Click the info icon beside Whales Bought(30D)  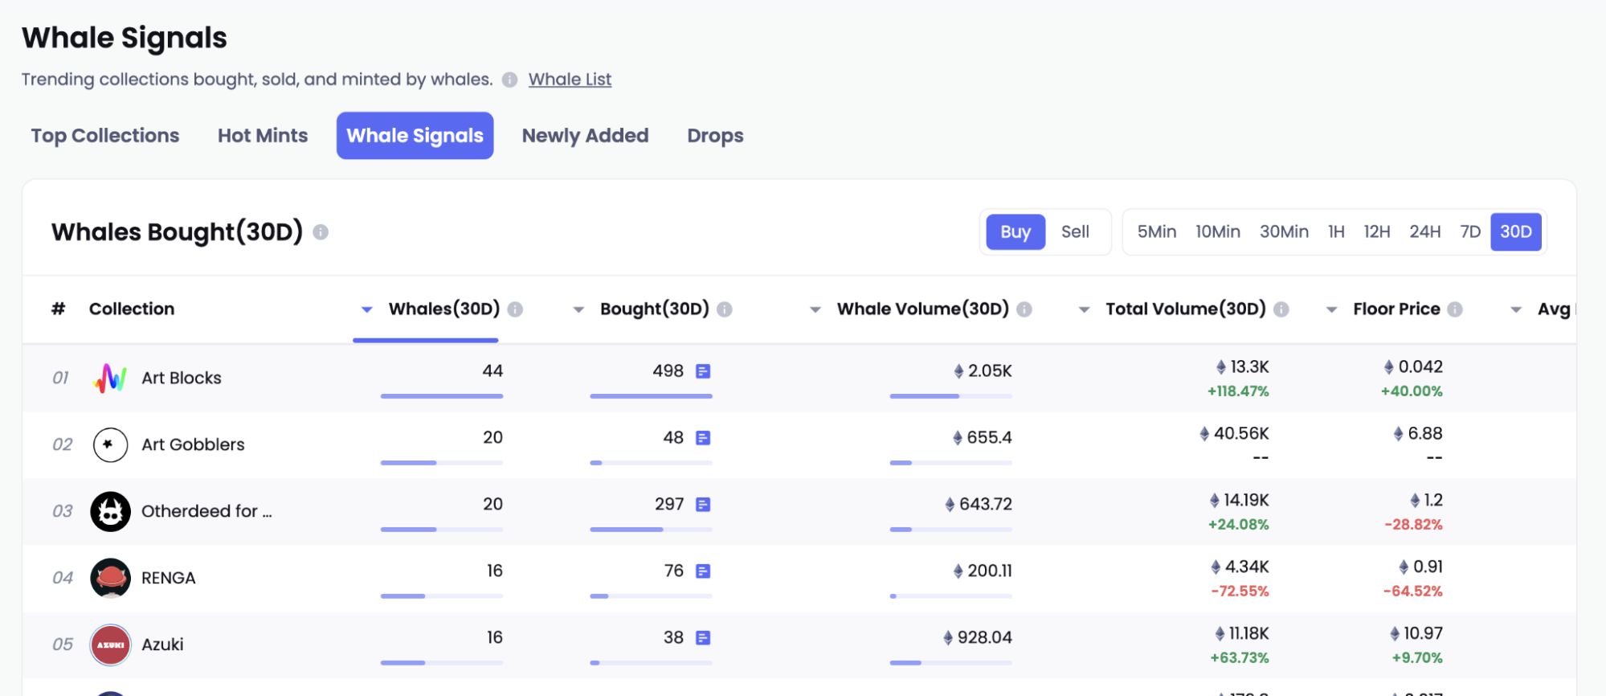click(x=321, y=232)
